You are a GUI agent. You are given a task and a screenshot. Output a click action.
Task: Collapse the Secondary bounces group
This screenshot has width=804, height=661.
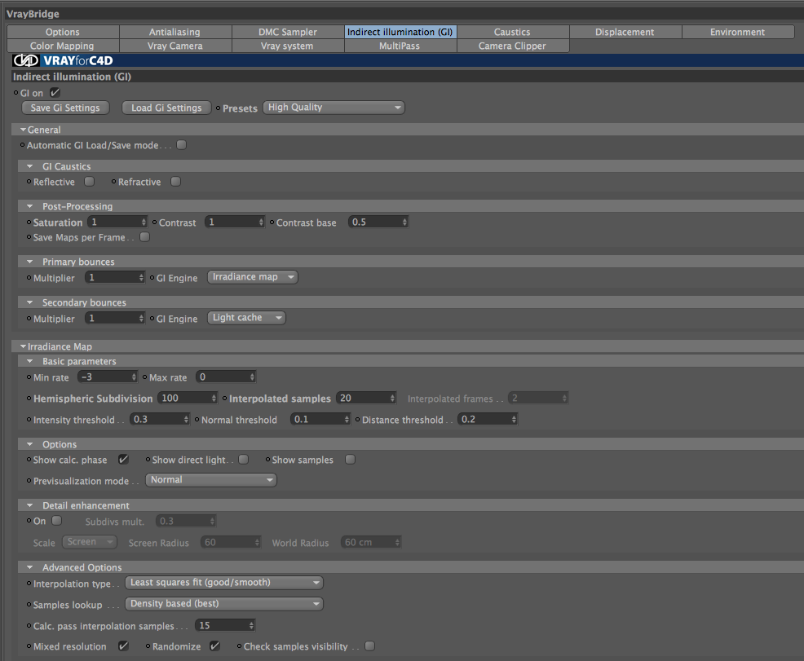click(x=29, y=303)
